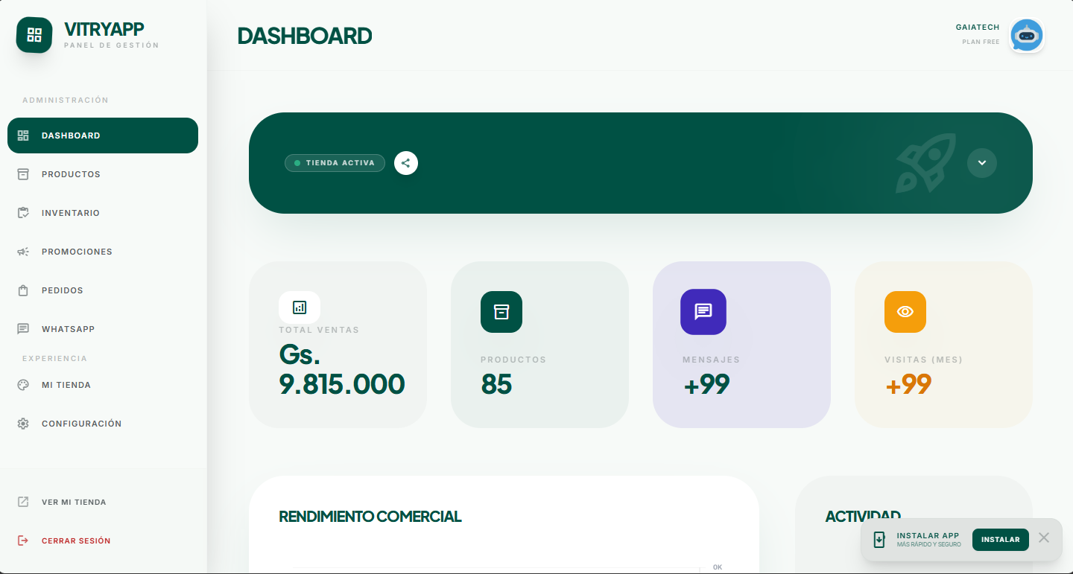Dismiss the install app banner
The width and height of the screenshot is (1073, 574).
(1044, 538)
